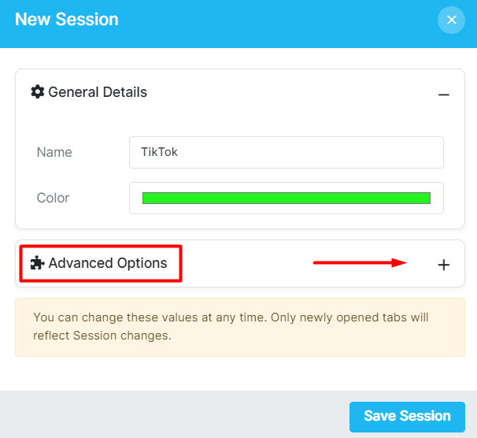This screenshot has width=477, height=438.
Task: Click the Color field label
Action: [x=53, y=199]
